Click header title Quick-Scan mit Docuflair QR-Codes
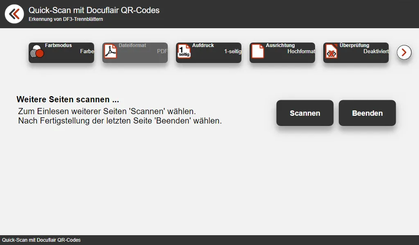419x245 pixels. click(x=94, y=10)
